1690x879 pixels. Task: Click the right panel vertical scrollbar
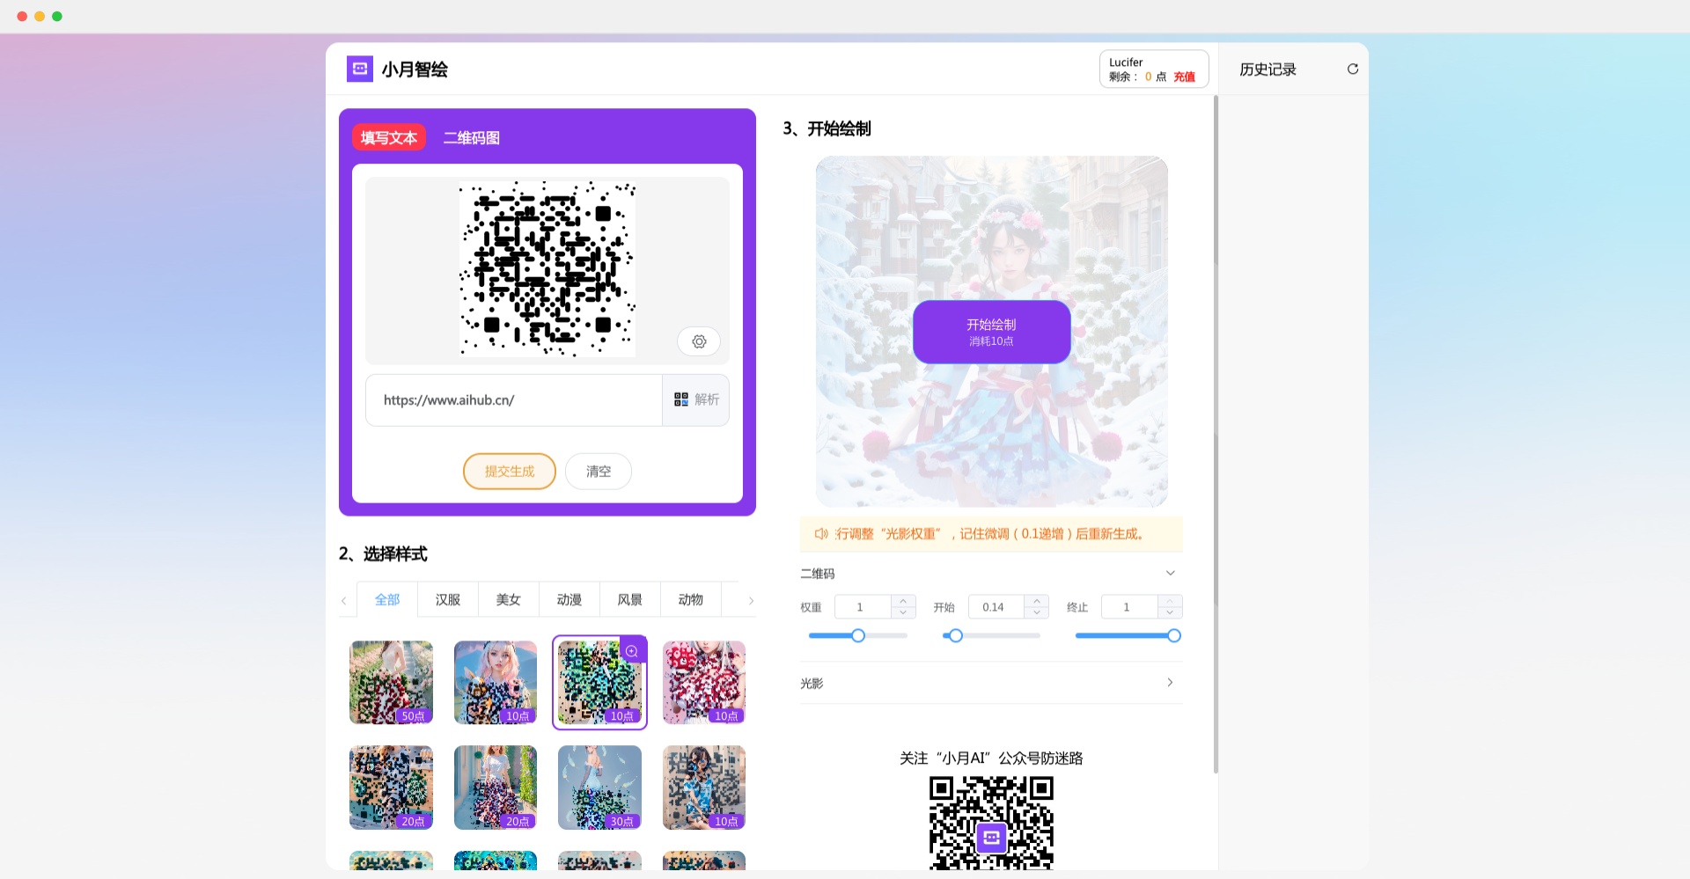pyautogui.click(x=1216, y=436)
